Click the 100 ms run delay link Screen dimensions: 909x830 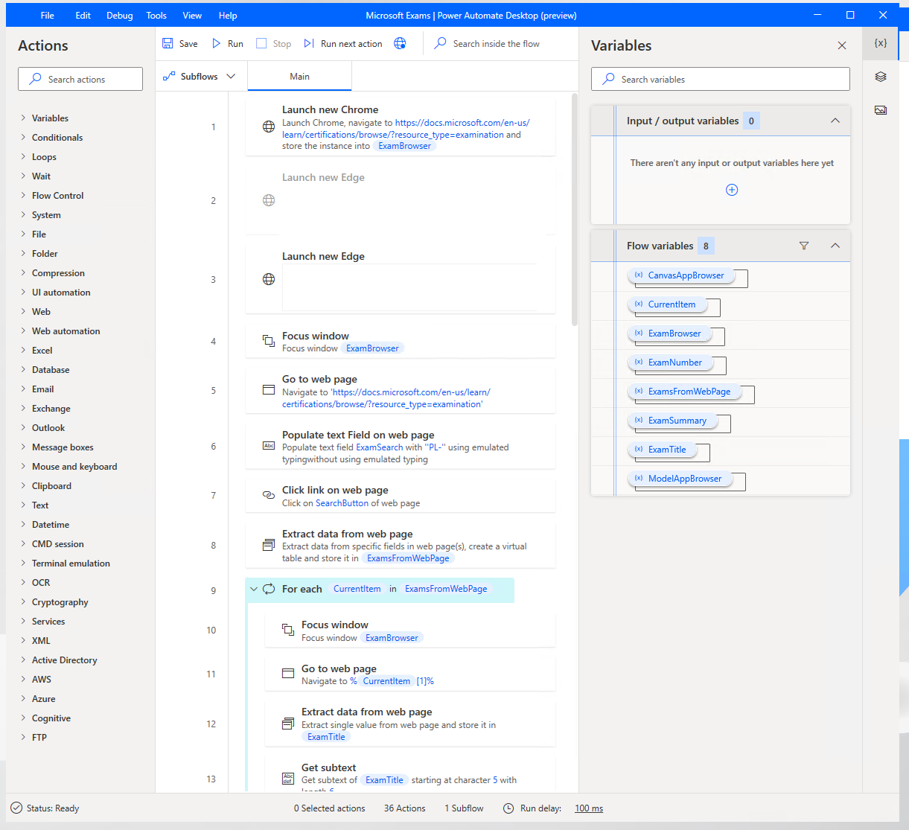[589, 808]
